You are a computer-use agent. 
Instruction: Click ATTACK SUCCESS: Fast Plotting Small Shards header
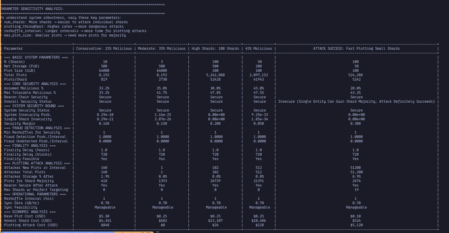point(357,49)
